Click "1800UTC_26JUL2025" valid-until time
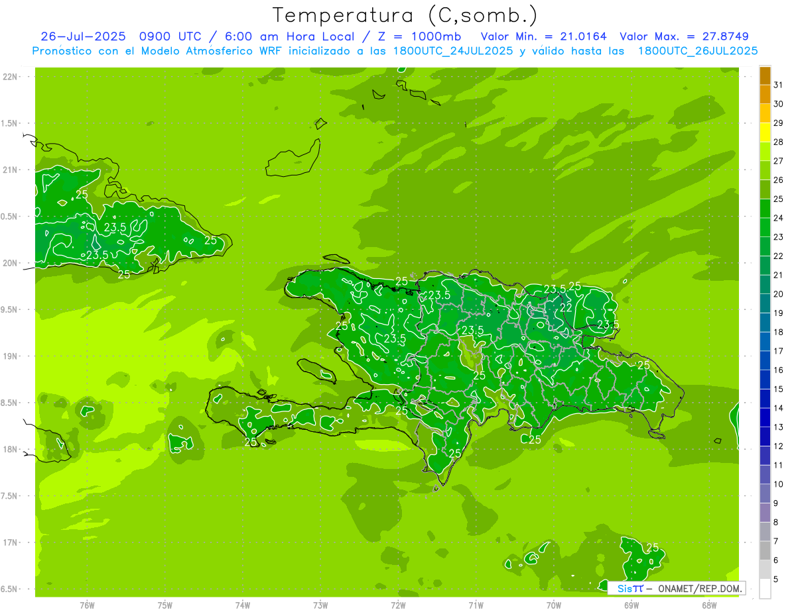The width and height of the screenshot is (796, 614). pos(697,51)
